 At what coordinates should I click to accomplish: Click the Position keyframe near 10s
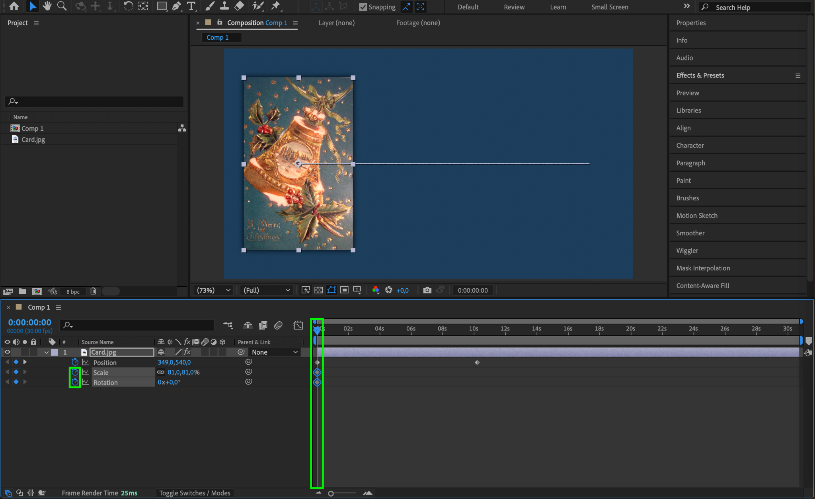(x=477, y=363)
